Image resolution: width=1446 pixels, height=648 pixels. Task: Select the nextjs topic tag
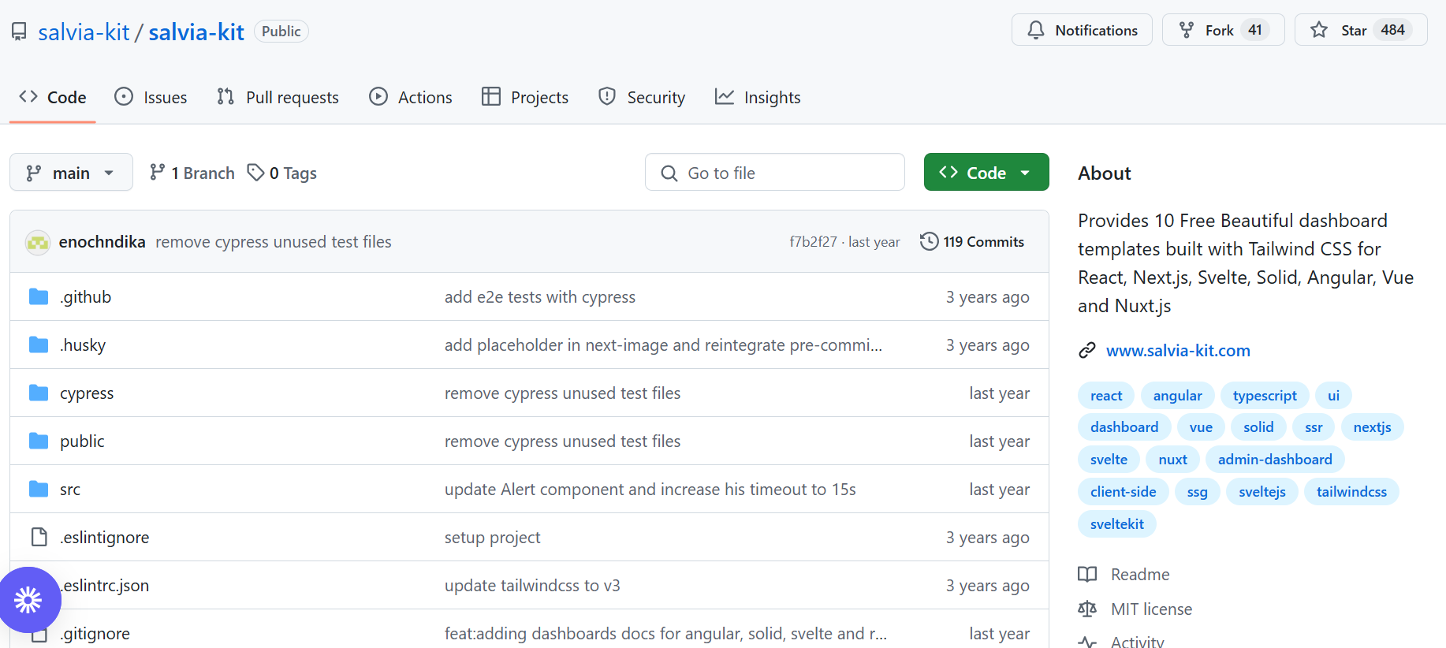pos(1372,427)
